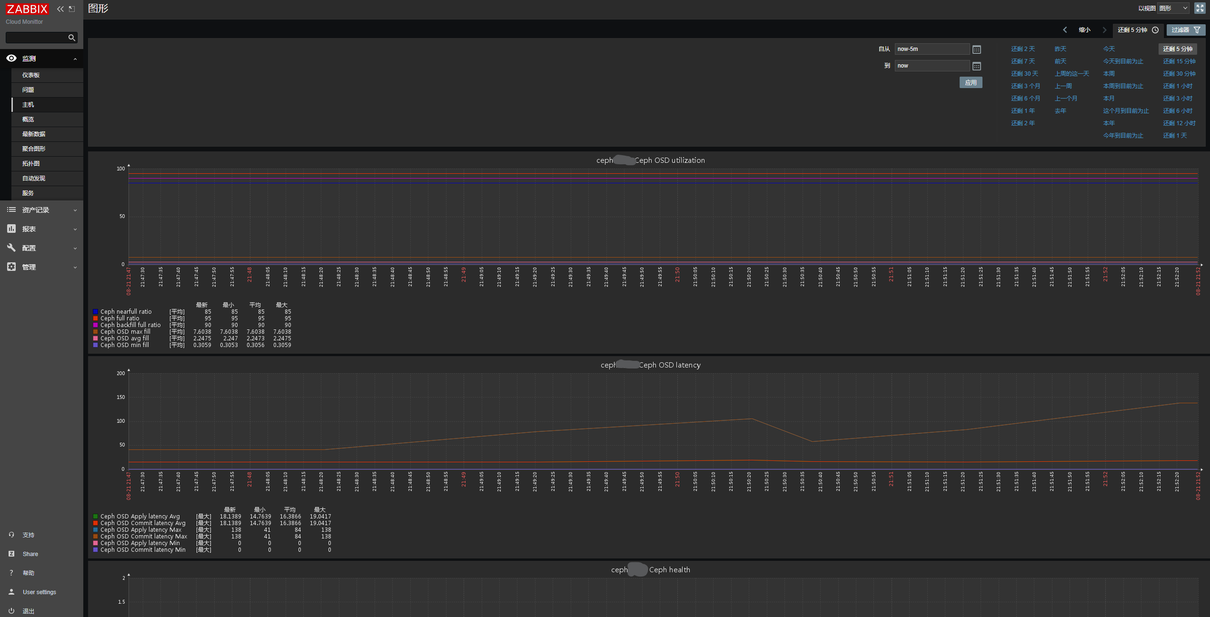Click the clock icon in the time tab
This screenshot has width=1210, height=617.
tap(1155, 30)
